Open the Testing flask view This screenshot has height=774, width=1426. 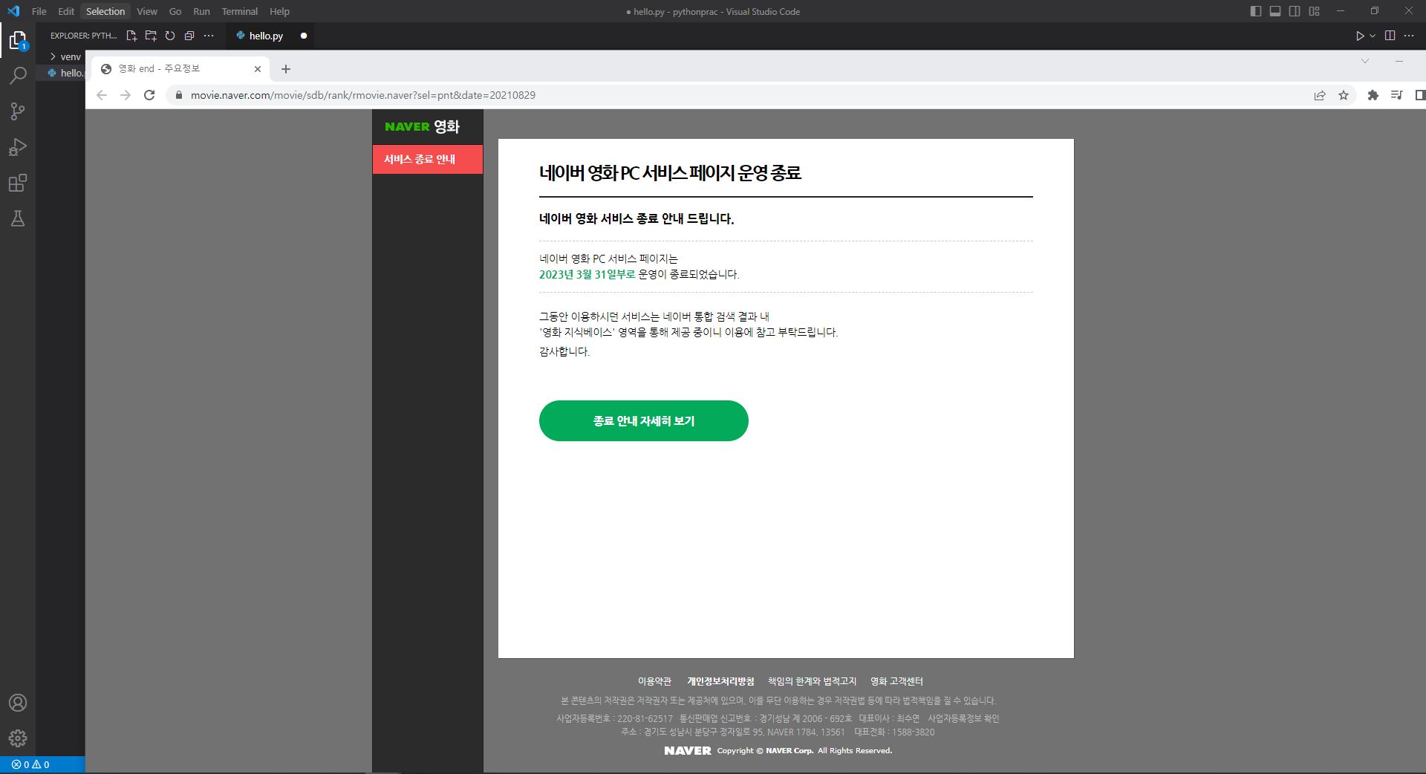[18, 218]
